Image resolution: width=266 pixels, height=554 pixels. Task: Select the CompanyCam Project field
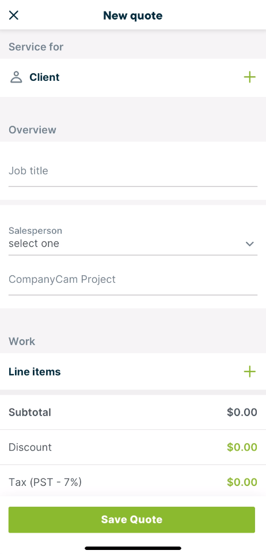[x=133, y=279]
